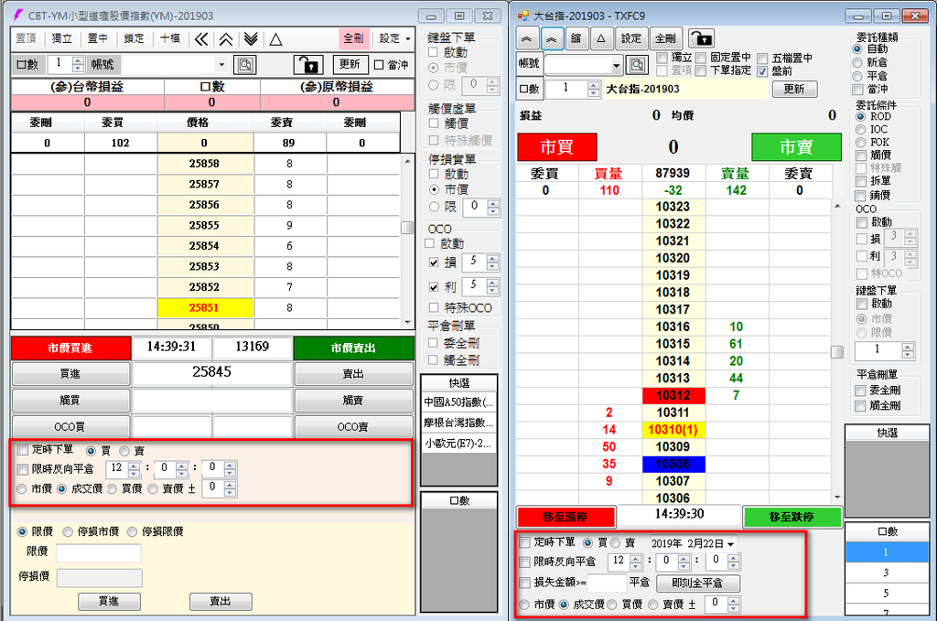Viewport: 937px width, 621px height.
Task: Increase 口數 quantity stepper in YM window
Action: point(78,60)
